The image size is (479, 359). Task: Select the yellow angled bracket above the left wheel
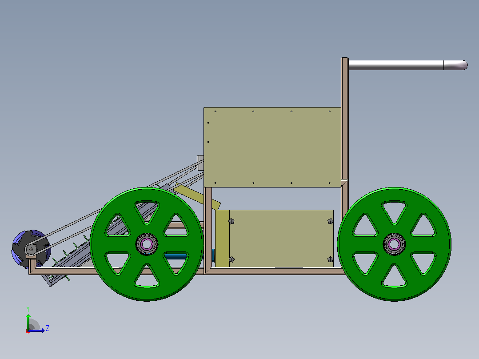pyautogui.click(x=197, y=196)
